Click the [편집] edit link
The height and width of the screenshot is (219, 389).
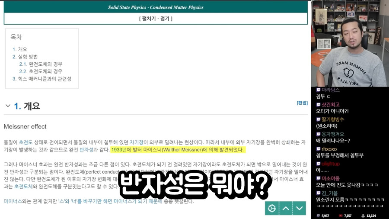pos(302,103)
